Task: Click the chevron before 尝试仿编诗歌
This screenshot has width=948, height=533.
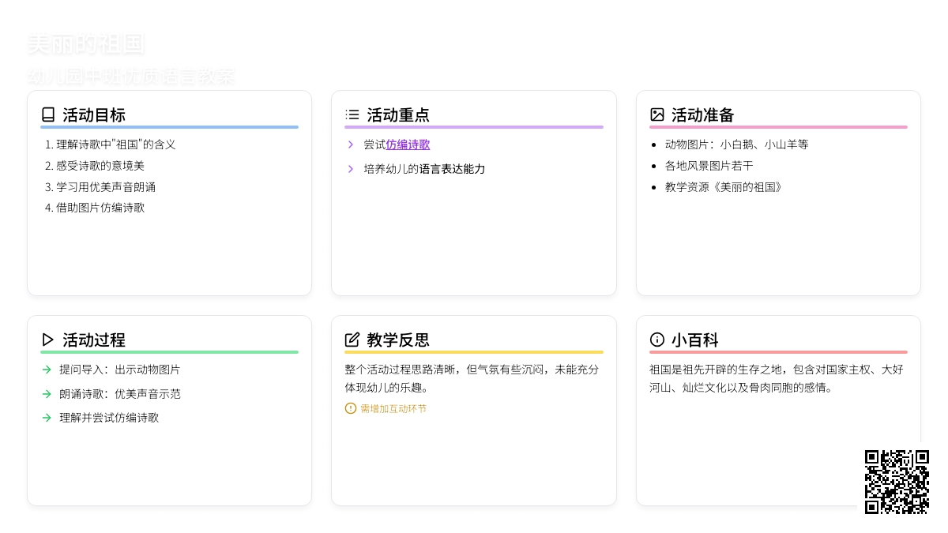Action: [351, 145]
